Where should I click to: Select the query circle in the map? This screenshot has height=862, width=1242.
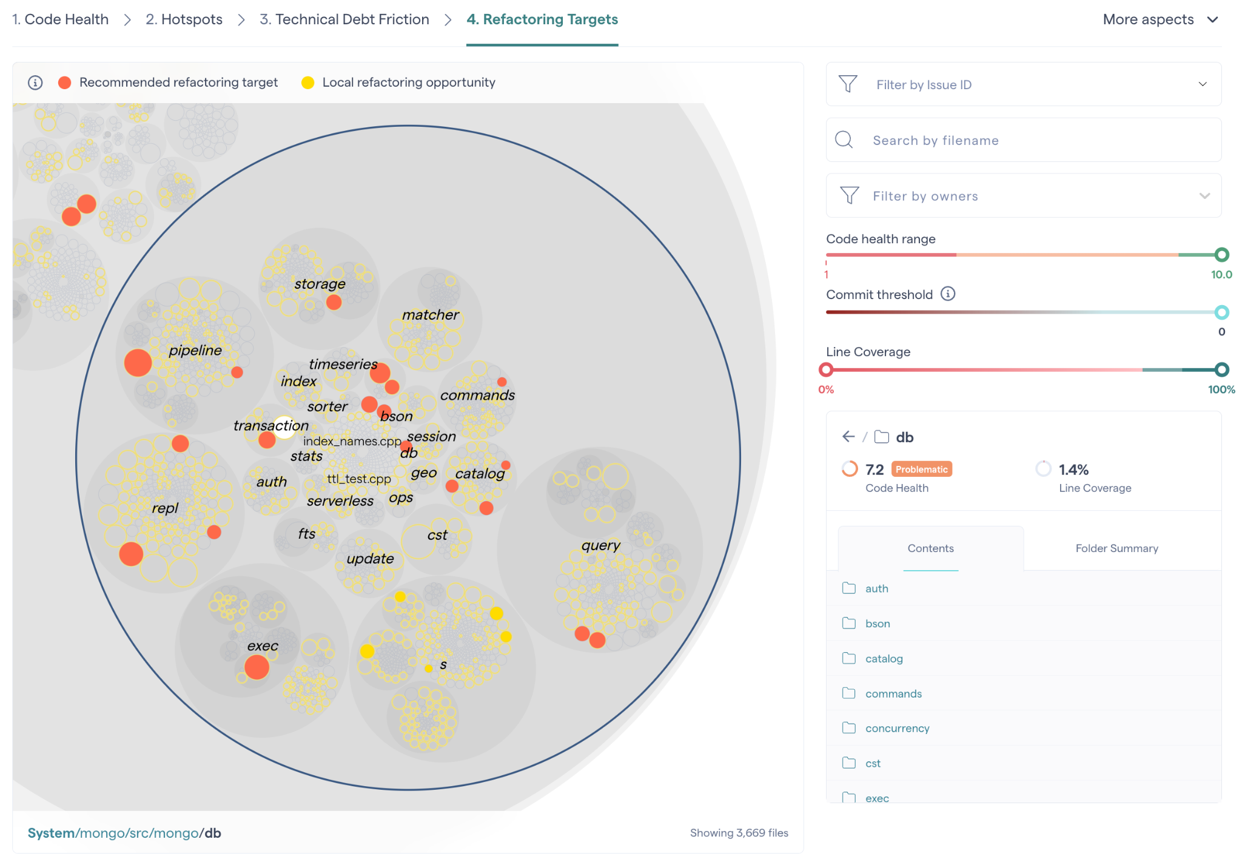click(x=600, y=546)
